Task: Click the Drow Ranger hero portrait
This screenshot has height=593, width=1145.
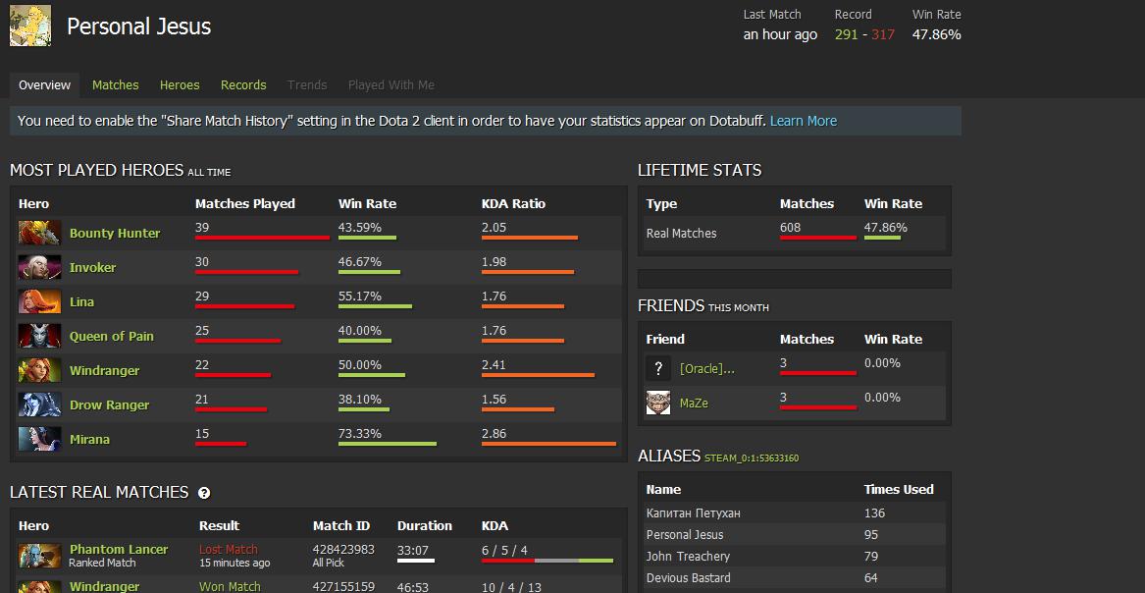Action: [x=40, y=404]
